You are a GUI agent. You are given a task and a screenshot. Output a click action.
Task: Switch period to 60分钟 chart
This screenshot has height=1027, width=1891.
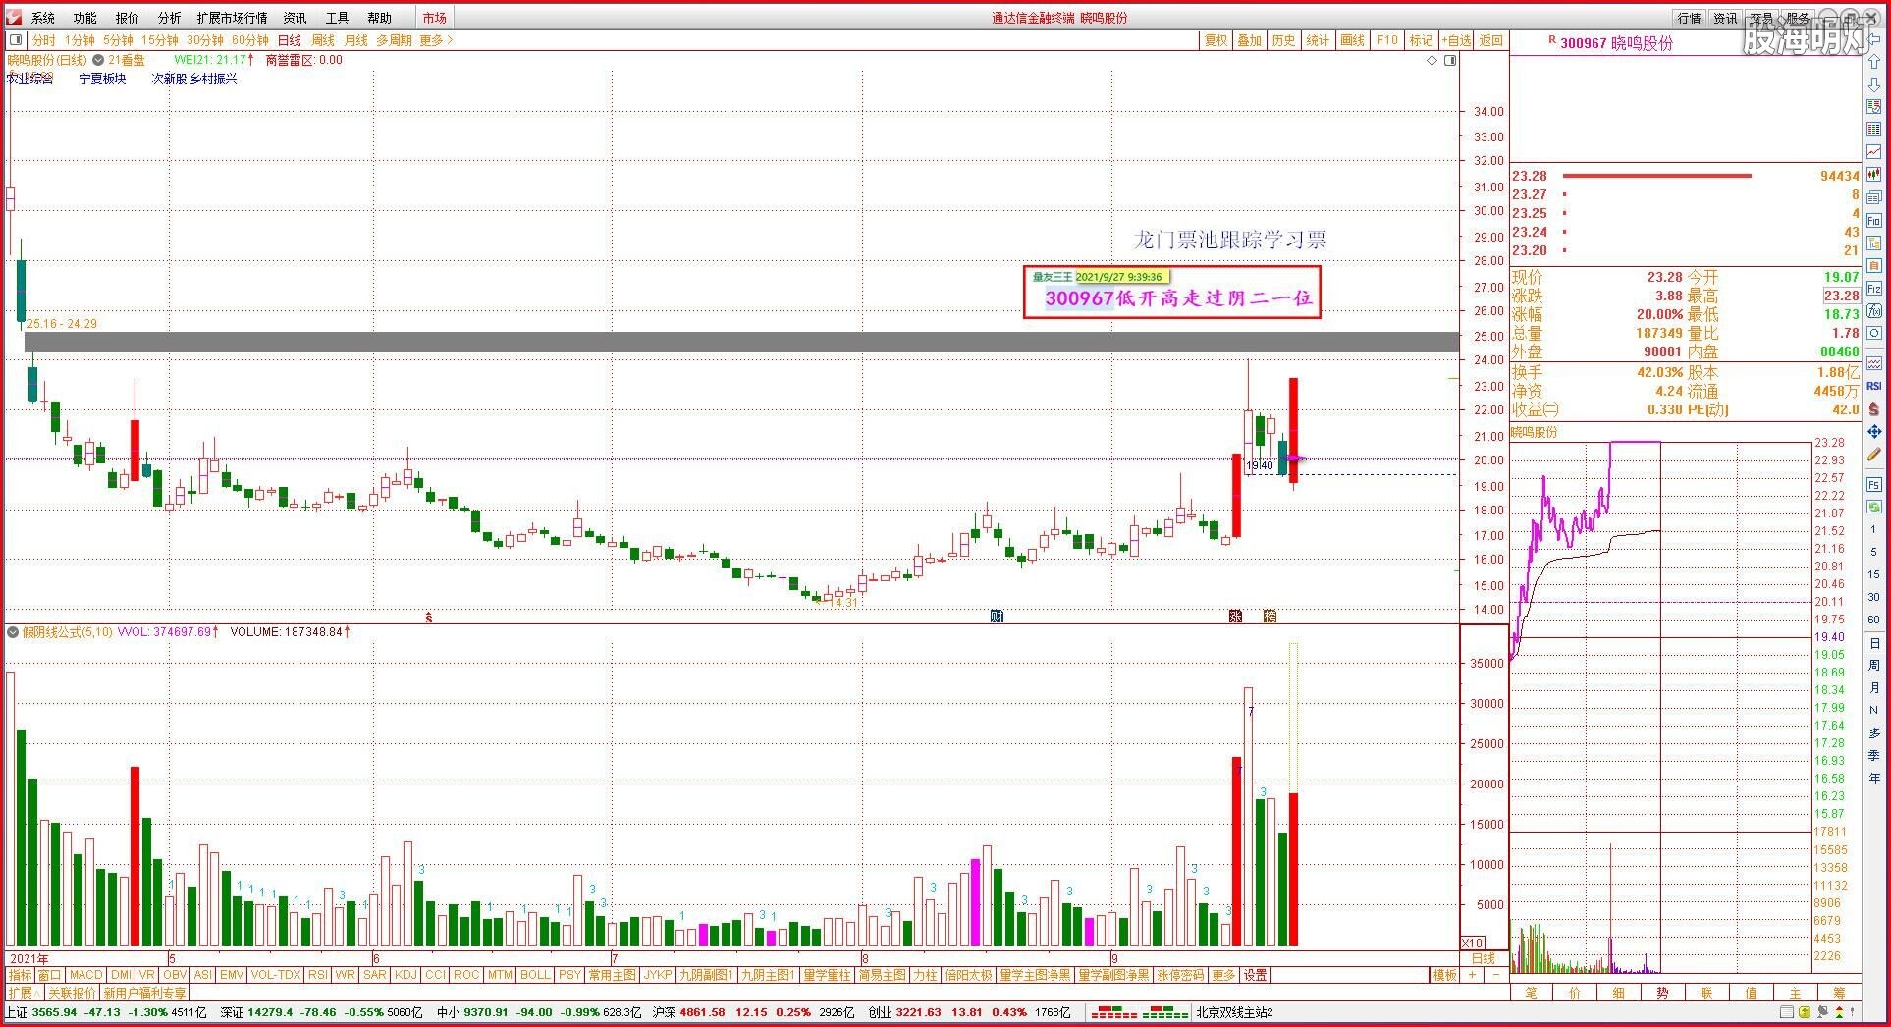pyautogui.click(x=250, y=40)
